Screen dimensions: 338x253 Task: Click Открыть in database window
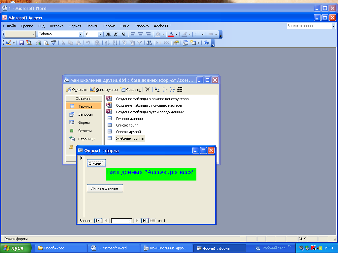point(77,90)
